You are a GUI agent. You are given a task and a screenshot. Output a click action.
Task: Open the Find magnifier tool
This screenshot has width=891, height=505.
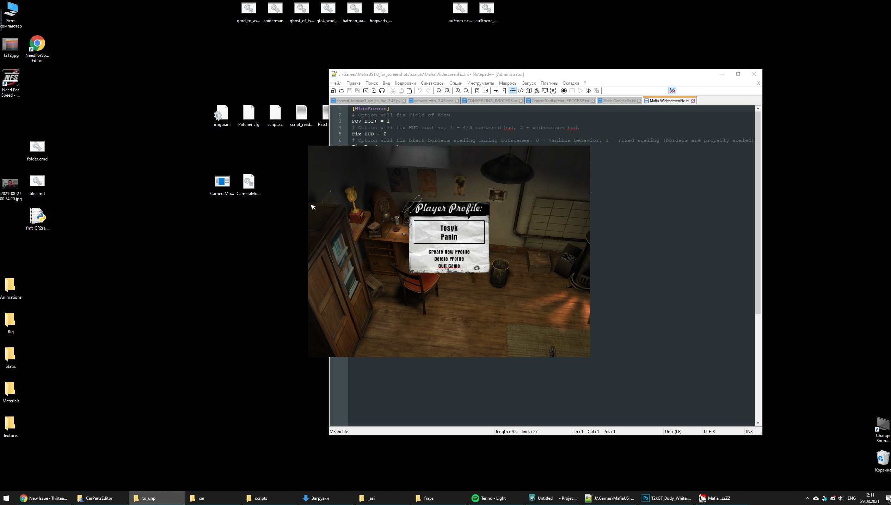(x=439, y=91)
